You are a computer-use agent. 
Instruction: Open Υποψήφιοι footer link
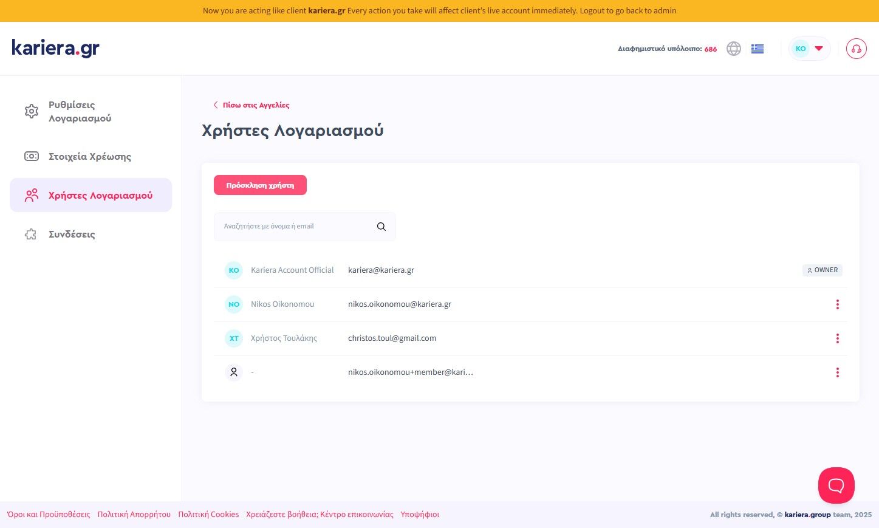[420, 515]
